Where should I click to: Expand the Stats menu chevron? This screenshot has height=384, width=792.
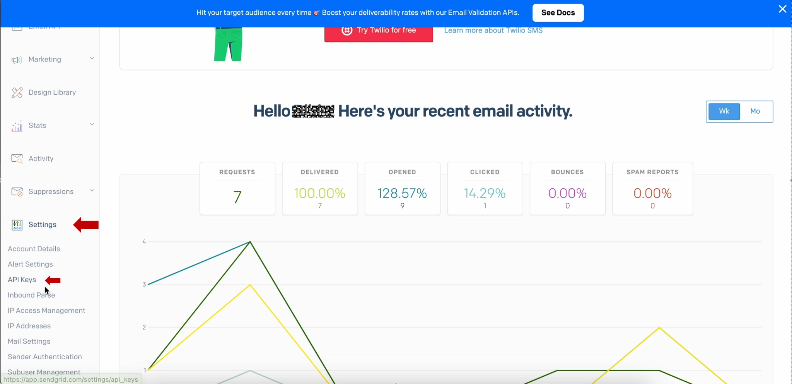pos(92,125)
